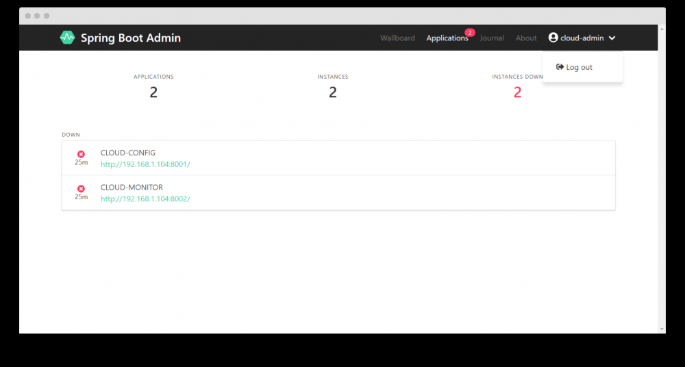Collapse the cloud-admin dropdown chevron
685x367 pixels.
(612, 38)
